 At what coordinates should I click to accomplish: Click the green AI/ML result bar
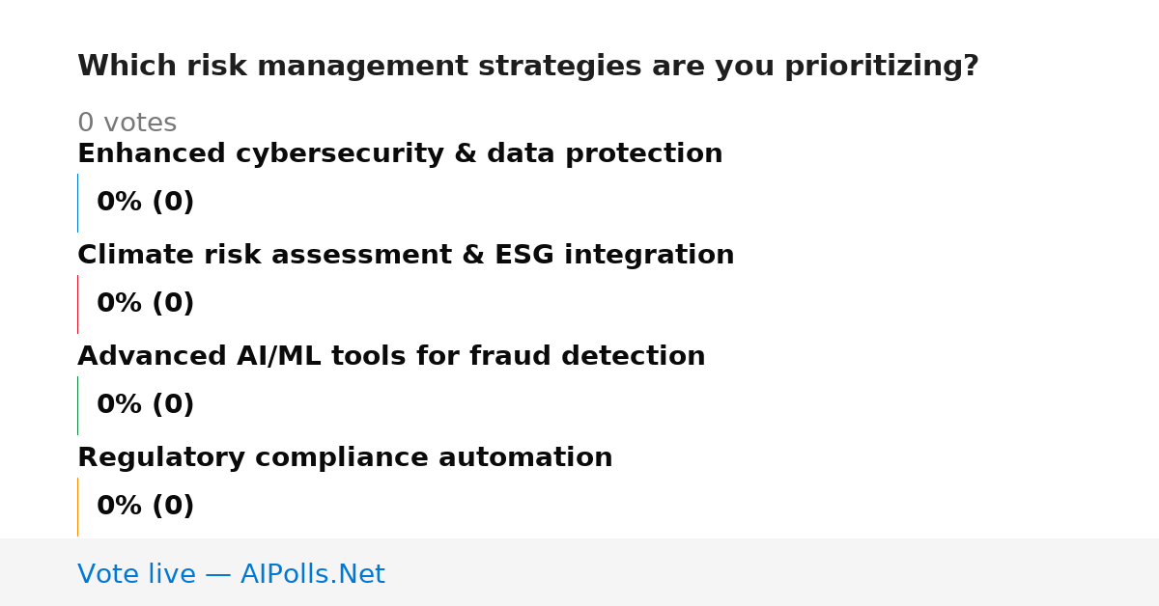(x=77, y=405)
